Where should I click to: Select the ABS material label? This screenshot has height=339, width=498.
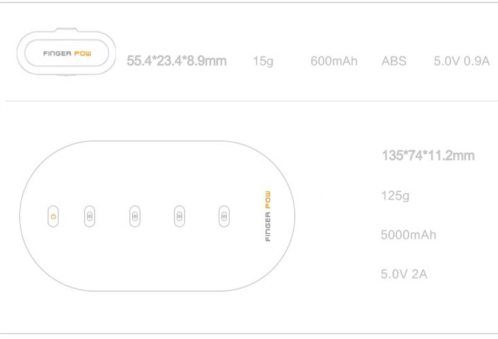pos(394,62)
